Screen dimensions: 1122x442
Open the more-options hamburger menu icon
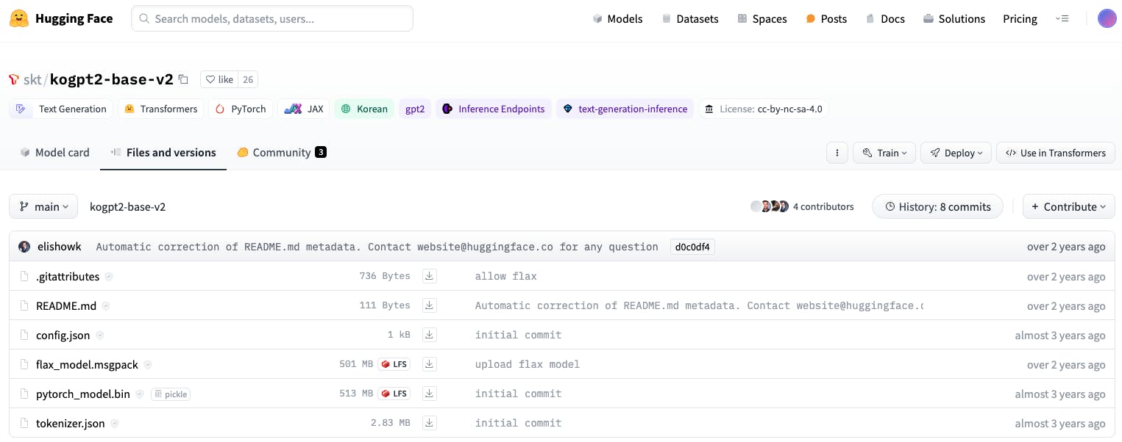pyautogui.click(x=1062, y=18)
